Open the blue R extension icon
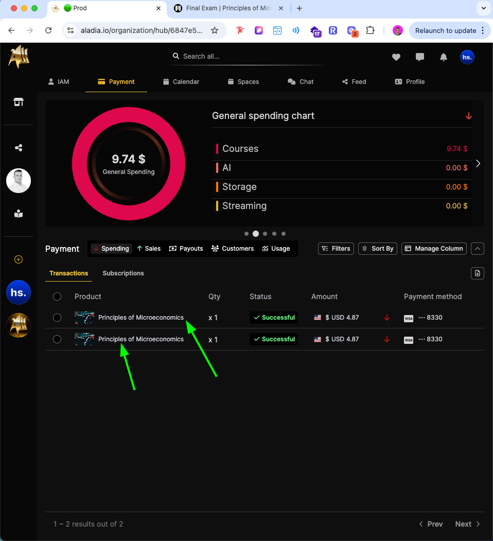 click(333, 30)
